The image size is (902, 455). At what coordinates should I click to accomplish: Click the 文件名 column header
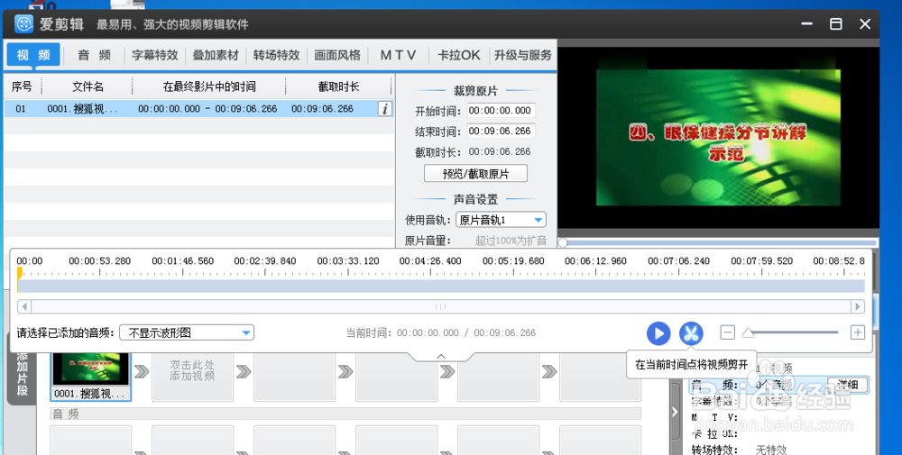coord(87,86)
